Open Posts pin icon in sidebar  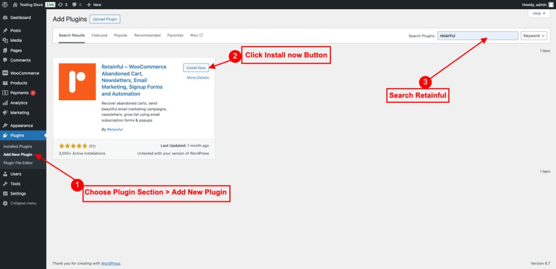pos(5,31)
